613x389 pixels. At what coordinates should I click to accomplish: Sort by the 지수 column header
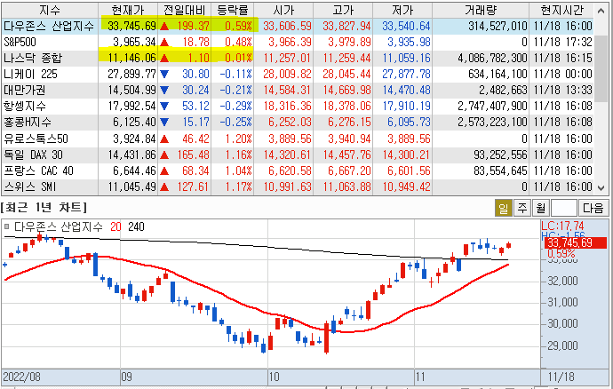50,10
